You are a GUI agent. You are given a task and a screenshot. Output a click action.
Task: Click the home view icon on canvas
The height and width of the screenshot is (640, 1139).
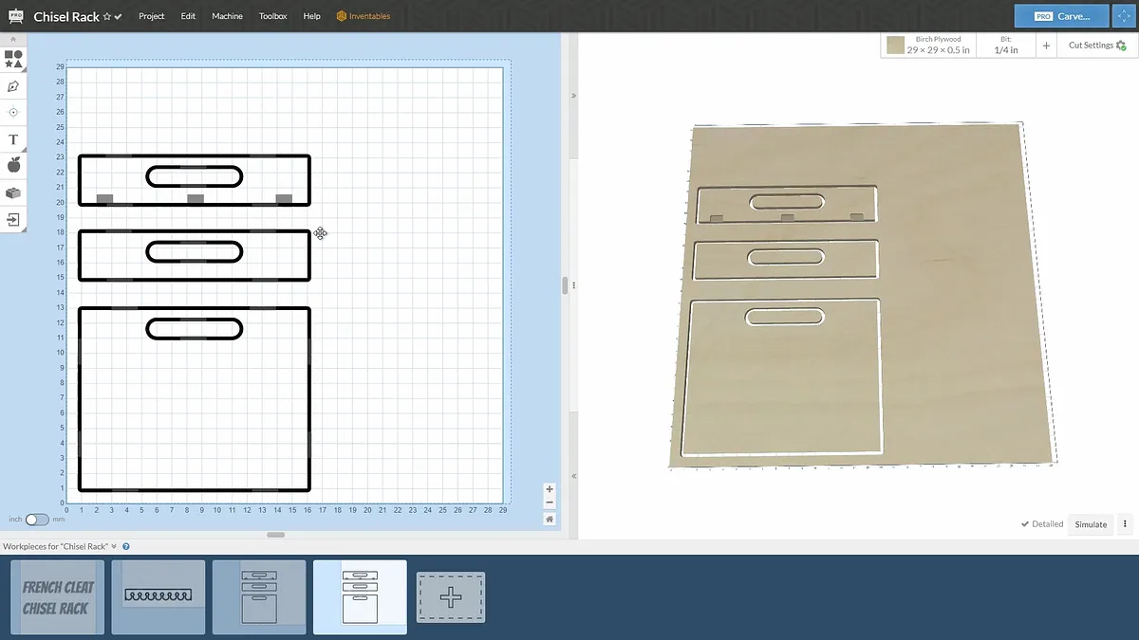point(550,519)
